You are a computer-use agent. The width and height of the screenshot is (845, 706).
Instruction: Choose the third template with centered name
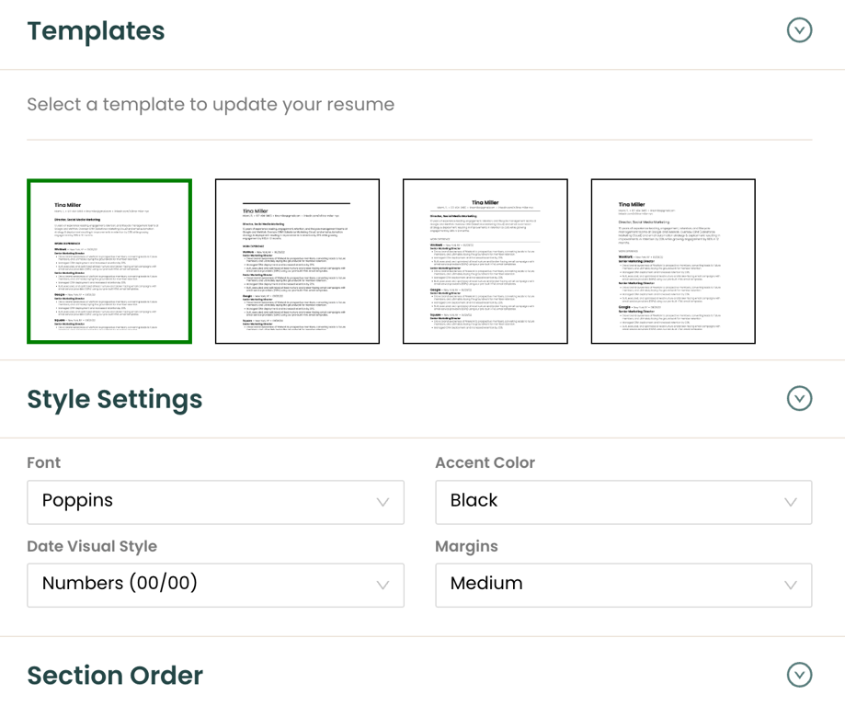pos(485,261)
